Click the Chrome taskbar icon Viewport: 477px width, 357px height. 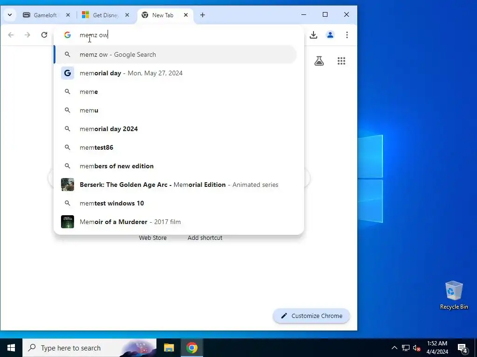[x=192, y=348]
